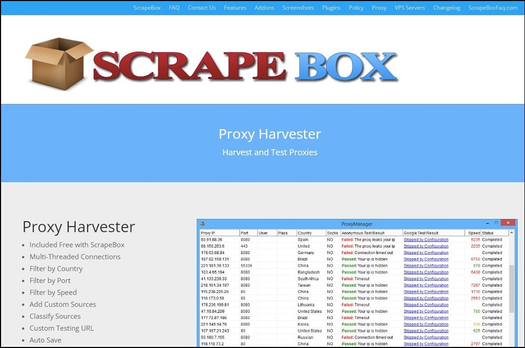Select proxy IP 221.181.39.133
525x348 pixels.
(215, 266)
